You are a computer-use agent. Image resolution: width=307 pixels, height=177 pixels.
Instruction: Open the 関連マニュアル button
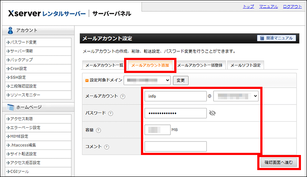coord(276,38)
